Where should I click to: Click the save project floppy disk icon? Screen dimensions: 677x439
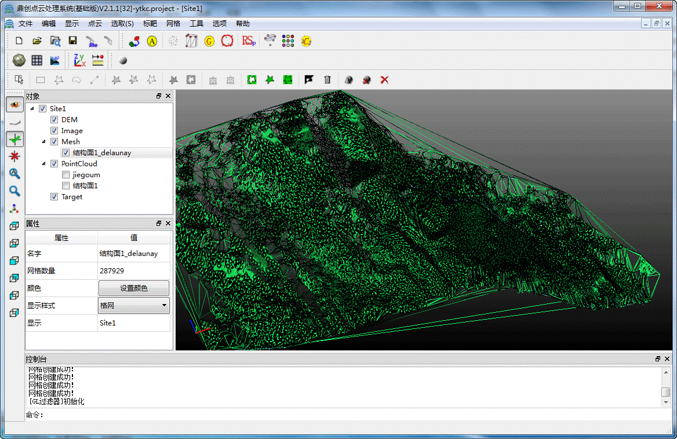click(x=72, y=41)
